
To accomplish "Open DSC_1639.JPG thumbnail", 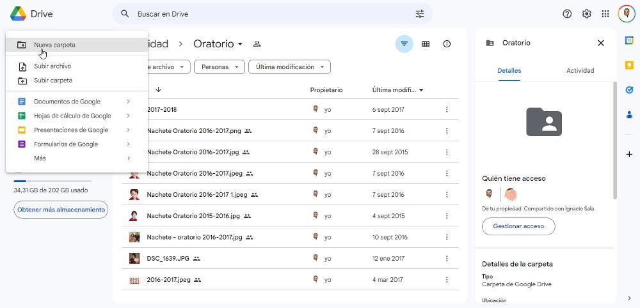I will point(134,258).
